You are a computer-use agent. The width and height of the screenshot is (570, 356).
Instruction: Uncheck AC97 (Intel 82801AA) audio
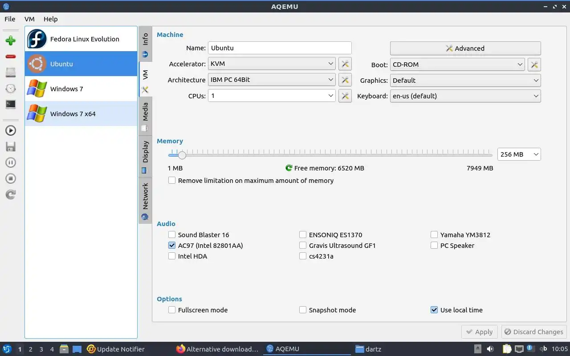point(205,246)
